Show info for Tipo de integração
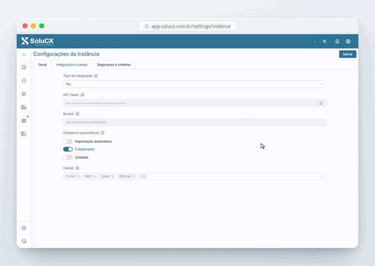375x266 pixels. (x=96, y=76)
